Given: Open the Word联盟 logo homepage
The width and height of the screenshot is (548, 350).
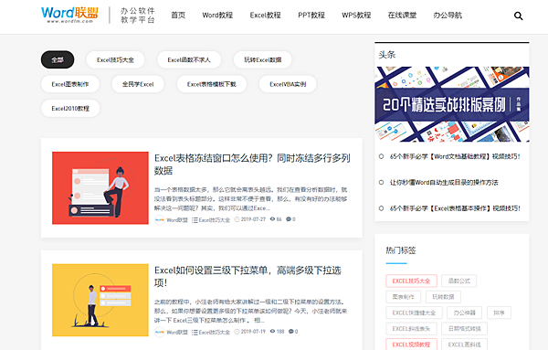Looking at the screenshot, I should point(69,15).
